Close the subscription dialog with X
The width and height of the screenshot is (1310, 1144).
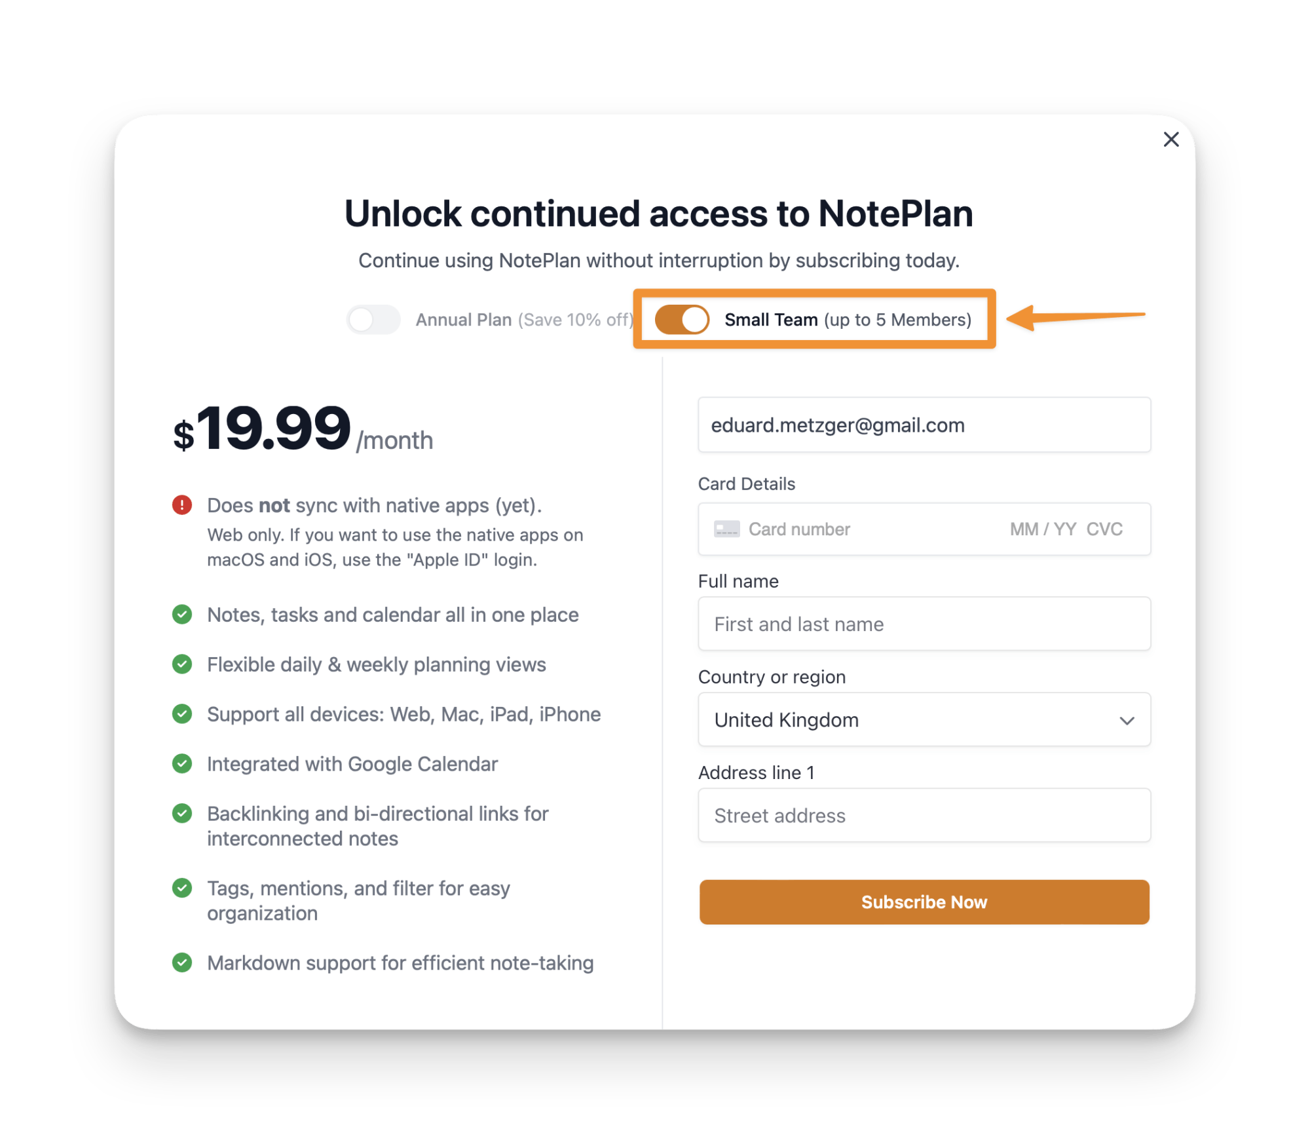point(1170,140)
